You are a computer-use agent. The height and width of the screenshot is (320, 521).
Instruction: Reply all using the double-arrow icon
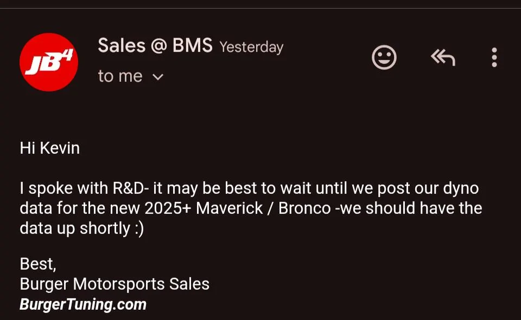click(x=443, y=57)
